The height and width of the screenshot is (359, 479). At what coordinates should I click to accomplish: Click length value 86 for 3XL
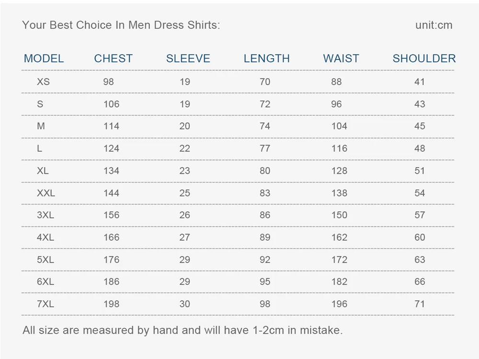(x=265, y=215)
